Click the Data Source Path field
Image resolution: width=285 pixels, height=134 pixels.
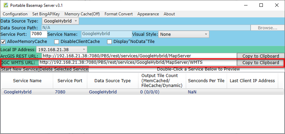pos(146,28)
